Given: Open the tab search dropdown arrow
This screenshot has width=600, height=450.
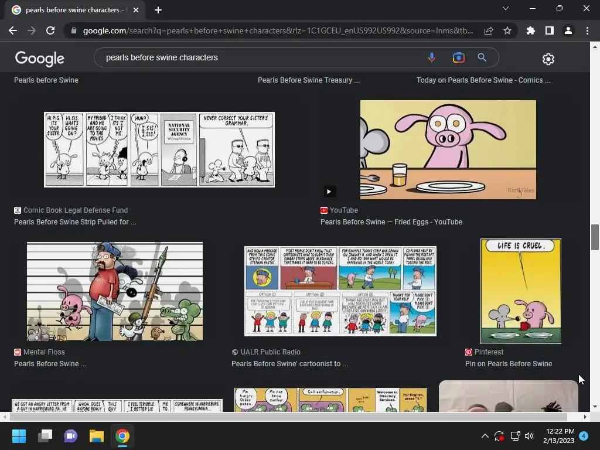Looking at the screenshot, I should coord(506,8).
